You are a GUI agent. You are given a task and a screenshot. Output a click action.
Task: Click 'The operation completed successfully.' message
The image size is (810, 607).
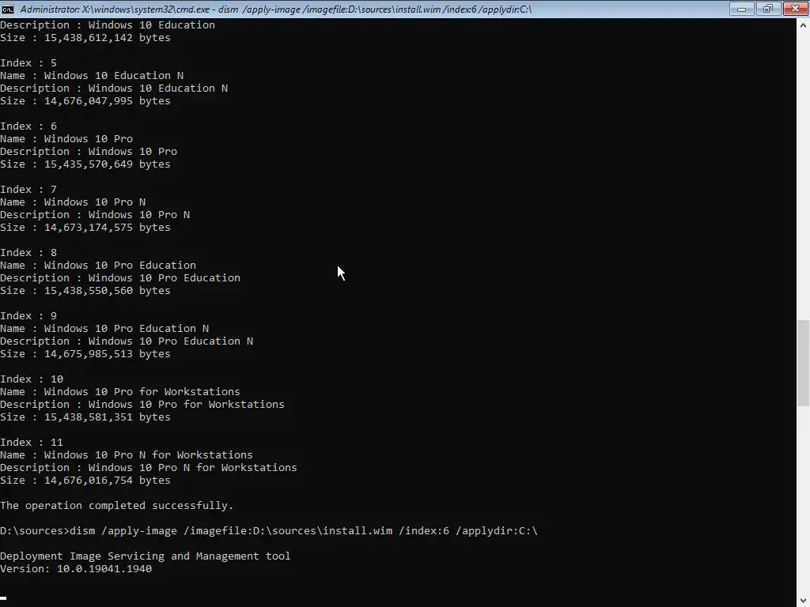tap(117, 505)
